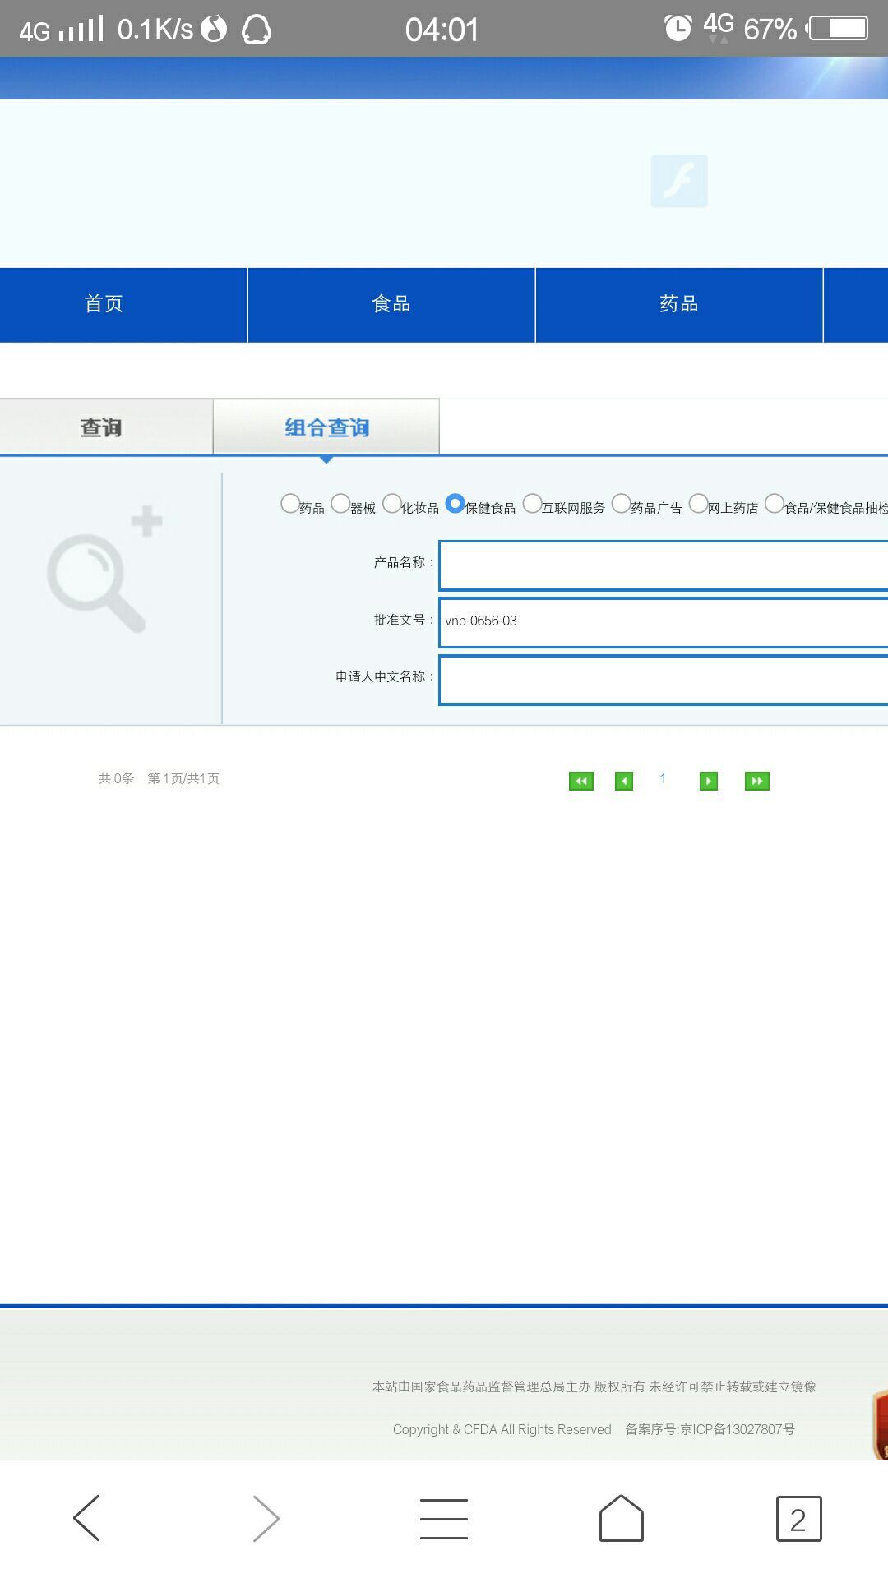Click page number 1 link
Viewport: 888px width, 1578px height.
click(663, 779)
